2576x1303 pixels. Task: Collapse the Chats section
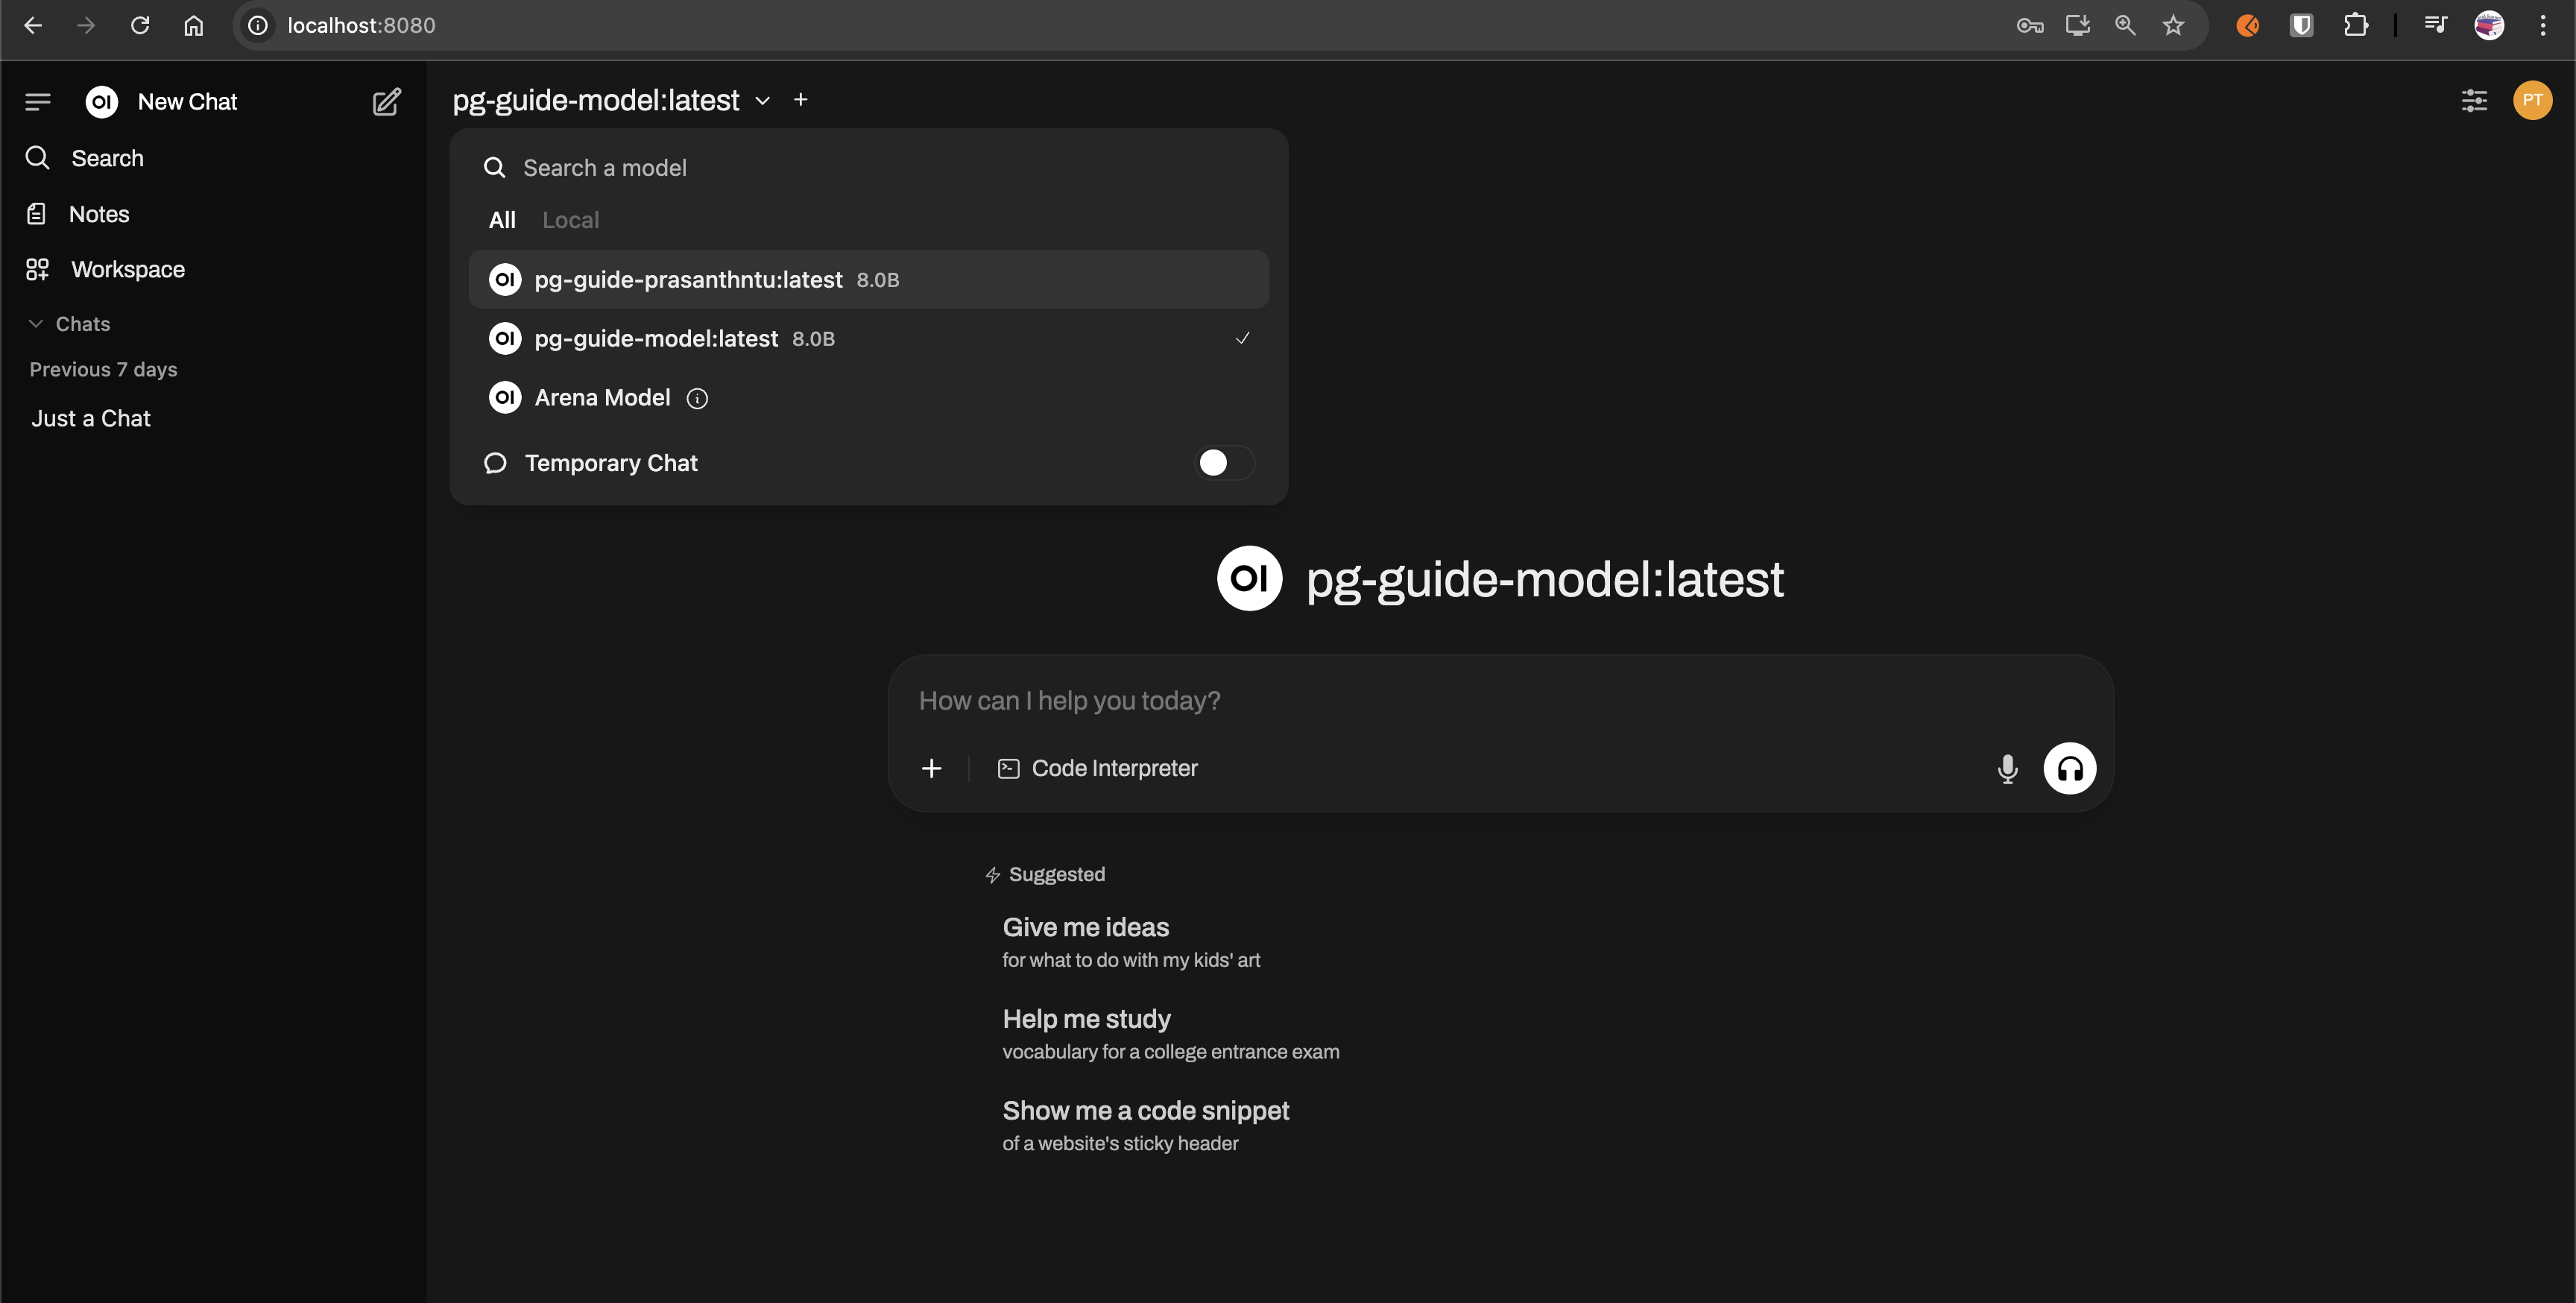point(70,324)
